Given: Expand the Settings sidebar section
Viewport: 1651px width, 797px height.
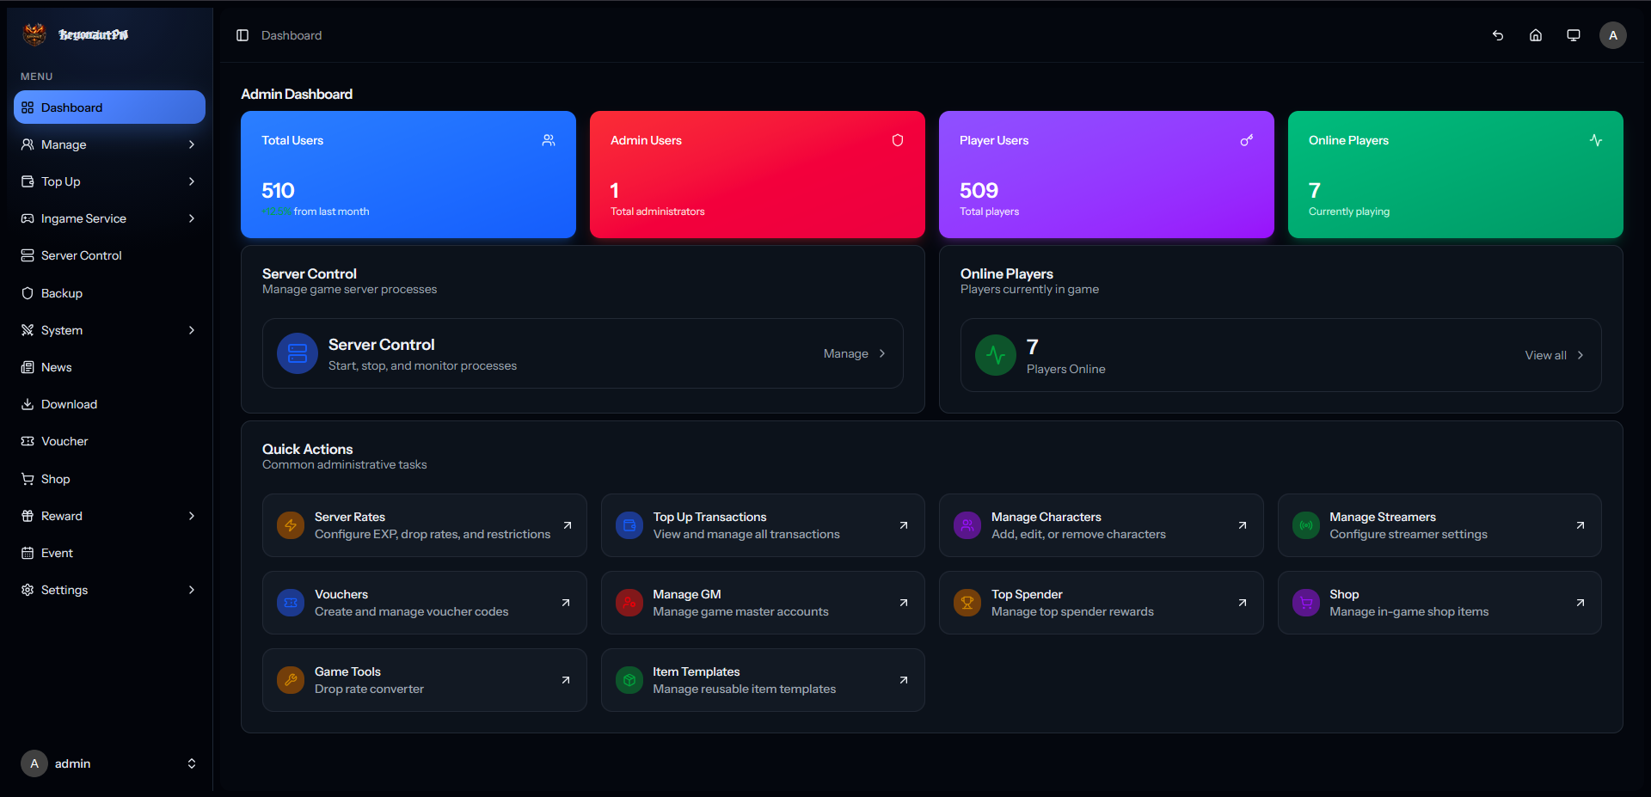Looking at the screenshot, I should coord(109,590).
